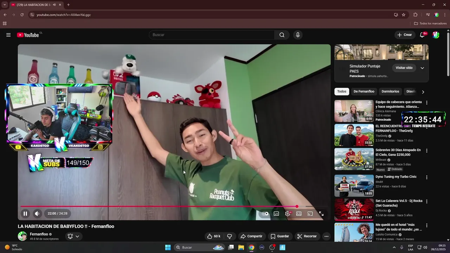Go to the YouTube home logo
This screenshot has height=253, width=450.
28,35
